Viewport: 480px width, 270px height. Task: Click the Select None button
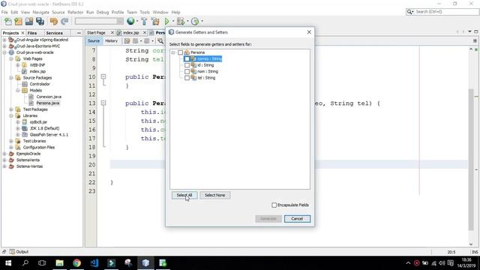(x=215, y=195)
